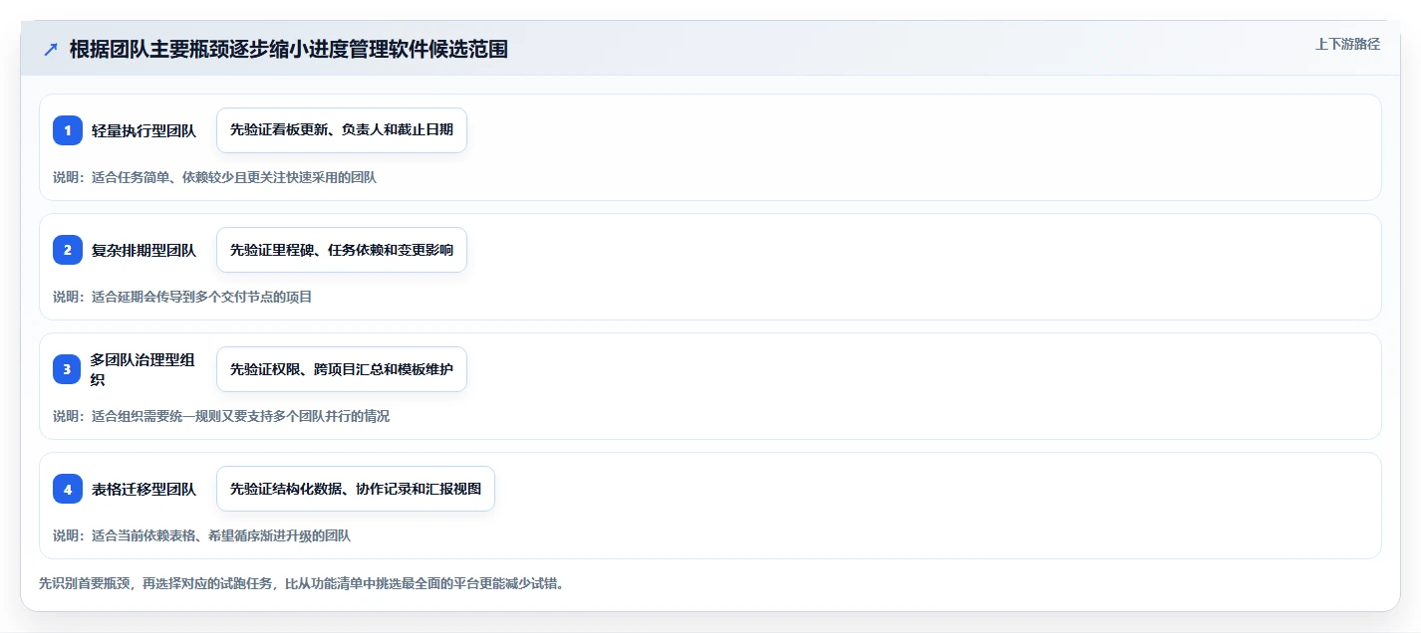Select the 先验证里程碑、任务依赖和变更影响 chip
This screenshot has width=1421, height=633.
(342, 250)
